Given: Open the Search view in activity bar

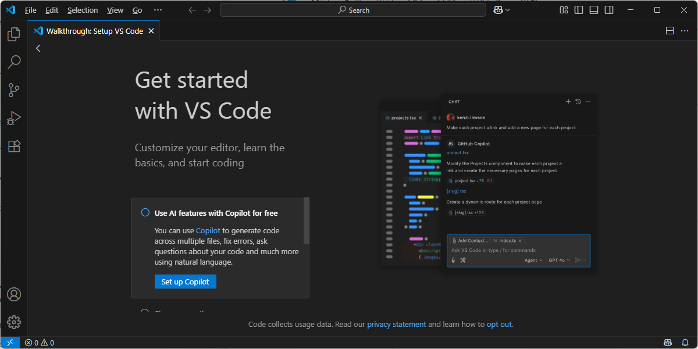Looking at the screenshot, I should tap(14, 62).
